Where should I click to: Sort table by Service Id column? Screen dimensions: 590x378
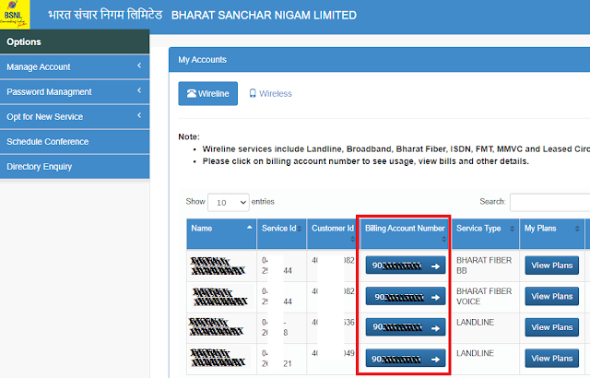[281, 234]
